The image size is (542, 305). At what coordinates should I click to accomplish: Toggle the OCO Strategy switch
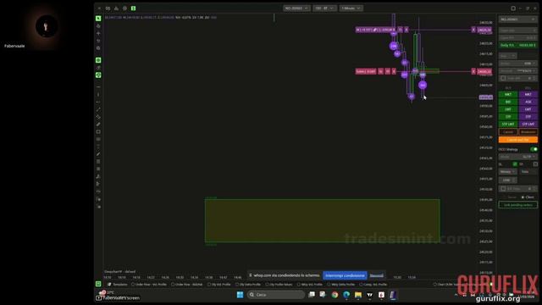click(x=534, y=149)
